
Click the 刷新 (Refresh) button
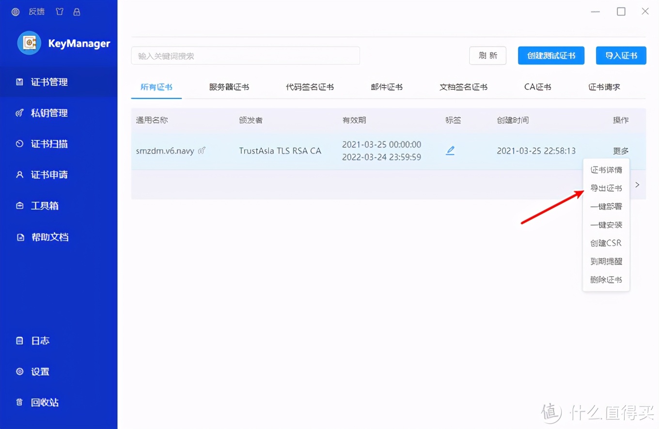pyautogui.click(x=487, y=55)
